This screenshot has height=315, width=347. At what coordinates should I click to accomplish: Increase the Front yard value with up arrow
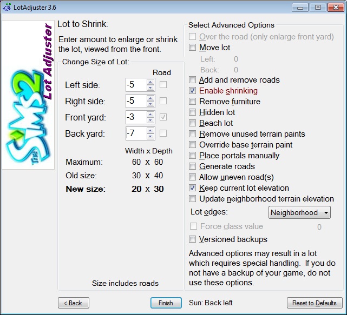[150, 114]
